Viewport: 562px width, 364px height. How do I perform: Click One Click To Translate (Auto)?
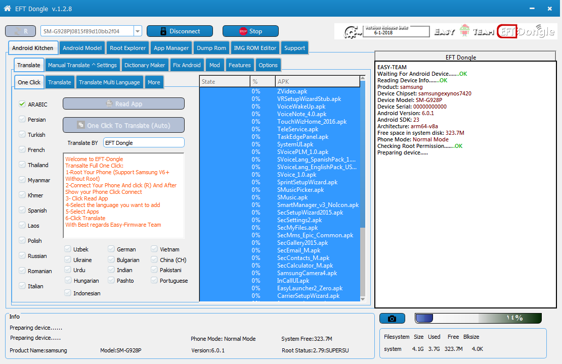123,125
